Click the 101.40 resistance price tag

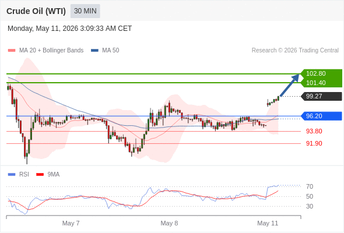click(x=321, y=83)
